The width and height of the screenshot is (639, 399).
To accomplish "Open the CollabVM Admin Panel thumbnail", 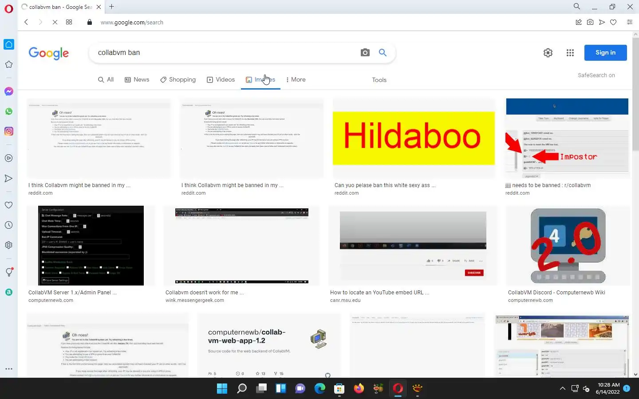I will point(91,246).
